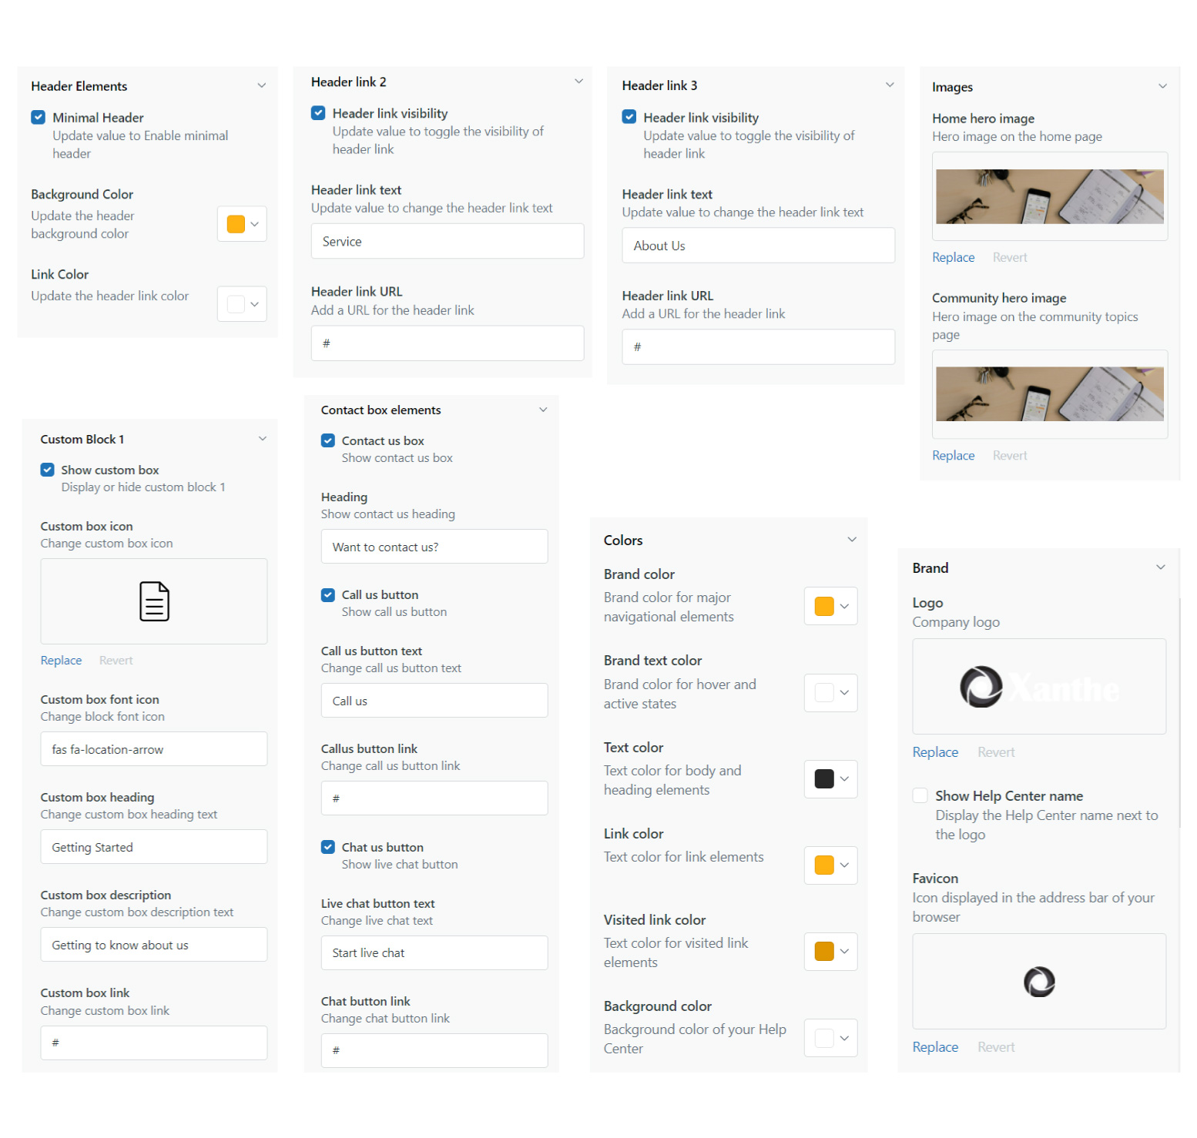Open the Brand color picker dropdown

pyautogui.click(x=830, y=607)
